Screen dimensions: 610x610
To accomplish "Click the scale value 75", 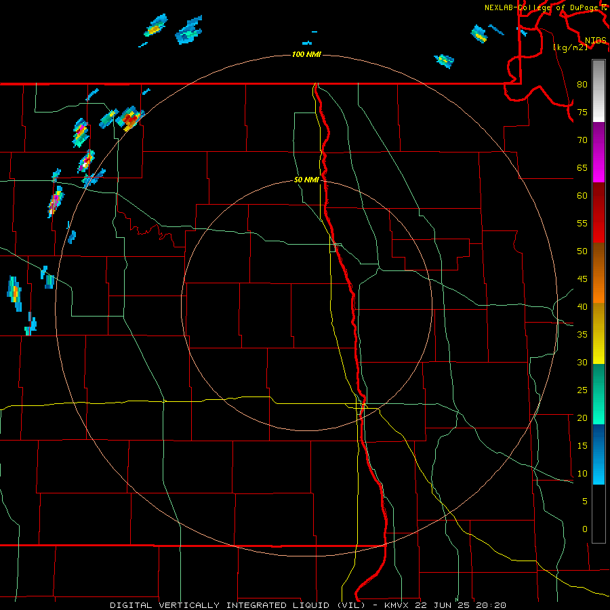I will tap(582, 112).
